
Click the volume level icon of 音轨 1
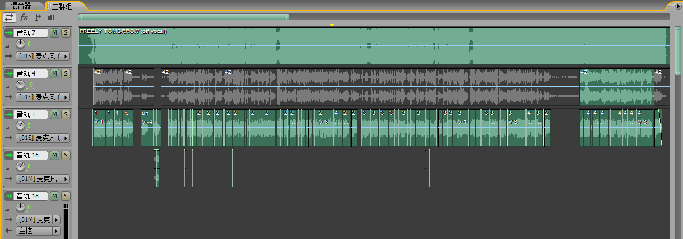pyautogui.click(x=9, y=125)
